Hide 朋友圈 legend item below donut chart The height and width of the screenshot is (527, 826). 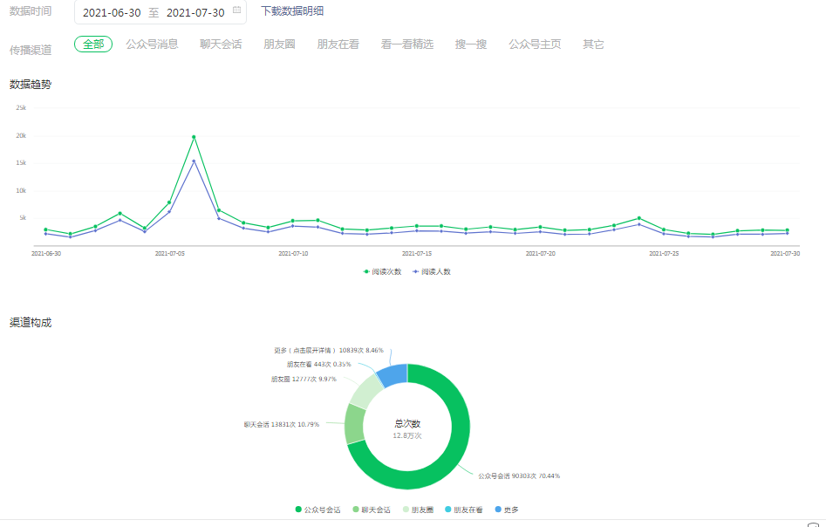[x=419, y=510]
